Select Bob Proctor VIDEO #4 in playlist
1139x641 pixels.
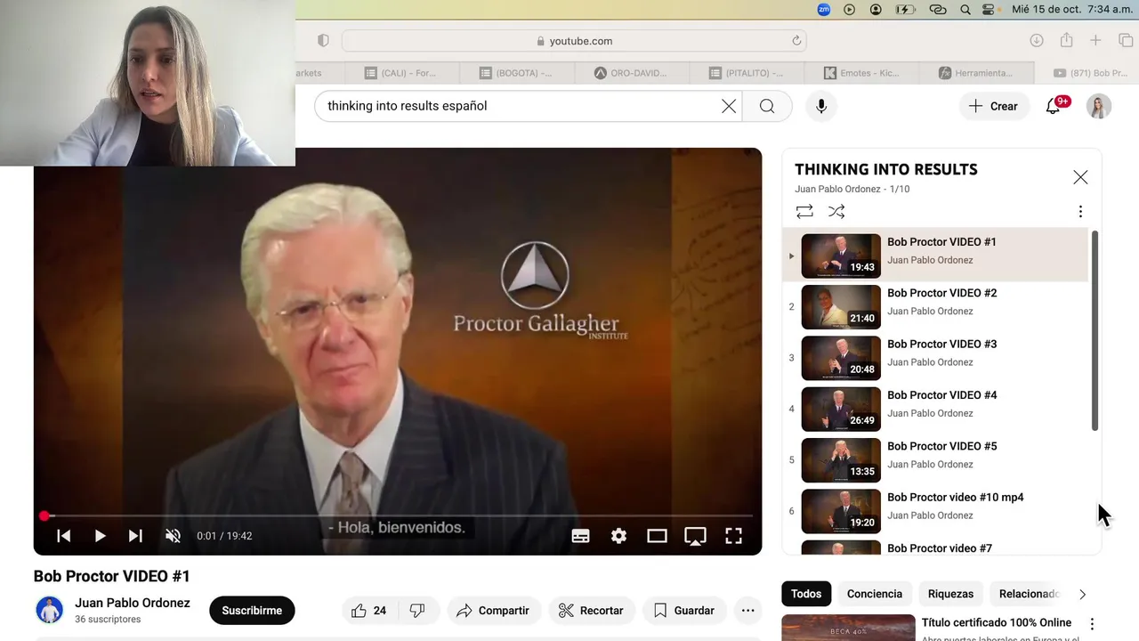935,409
